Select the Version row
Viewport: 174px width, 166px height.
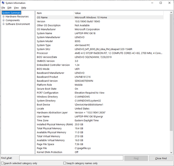tap(100, 21)
